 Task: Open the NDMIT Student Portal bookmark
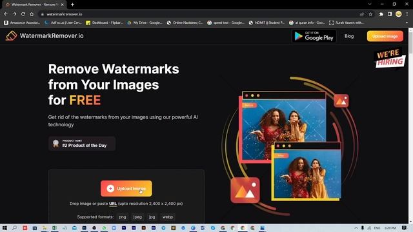[267, 23]
